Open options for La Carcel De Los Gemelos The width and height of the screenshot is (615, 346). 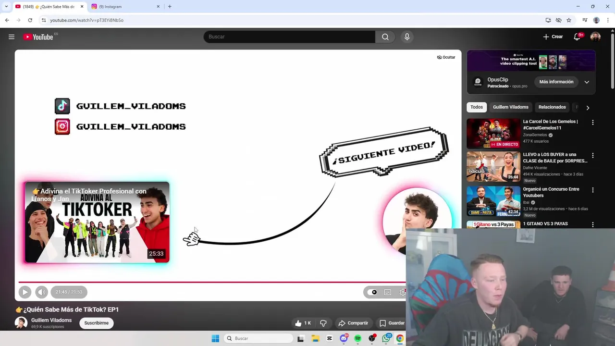point(592,123)
